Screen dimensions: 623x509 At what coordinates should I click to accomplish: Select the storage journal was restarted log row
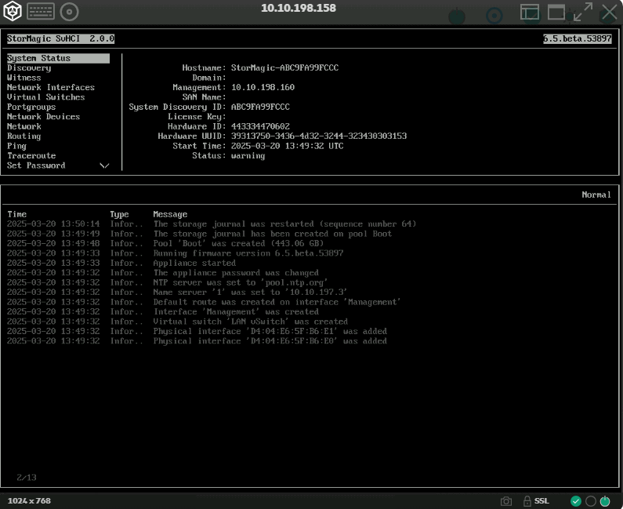[x=212, y=224]
